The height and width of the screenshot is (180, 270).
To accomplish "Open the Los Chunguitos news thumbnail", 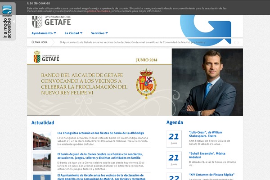I will [x=42, y=141].
